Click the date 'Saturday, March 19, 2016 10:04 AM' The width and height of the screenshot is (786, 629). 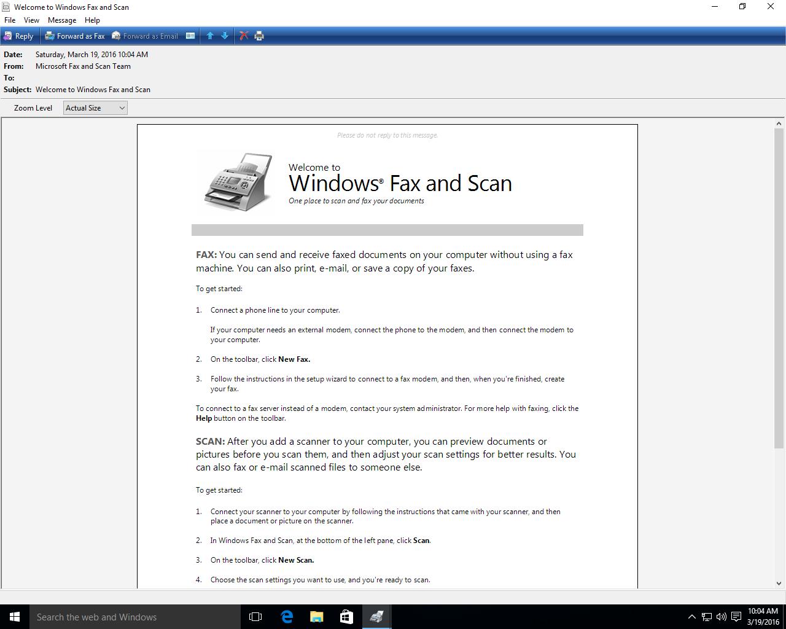coord(91,55)
